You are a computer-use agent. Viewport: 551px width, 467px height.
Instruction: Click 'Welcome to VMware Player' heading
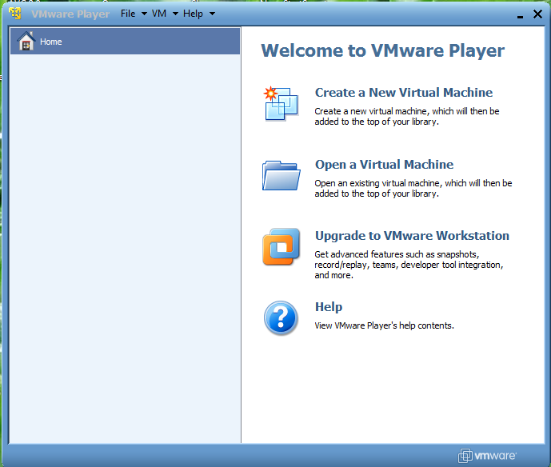click(383, 50)
